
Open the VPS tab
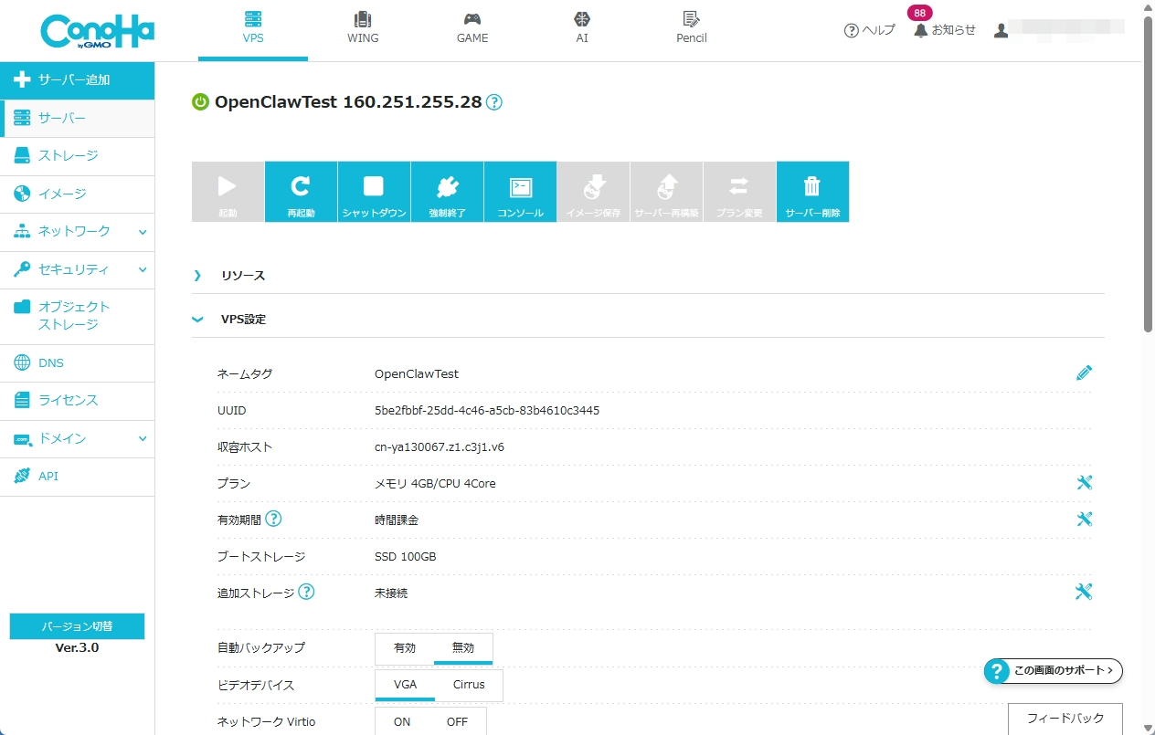coord(253,29)
